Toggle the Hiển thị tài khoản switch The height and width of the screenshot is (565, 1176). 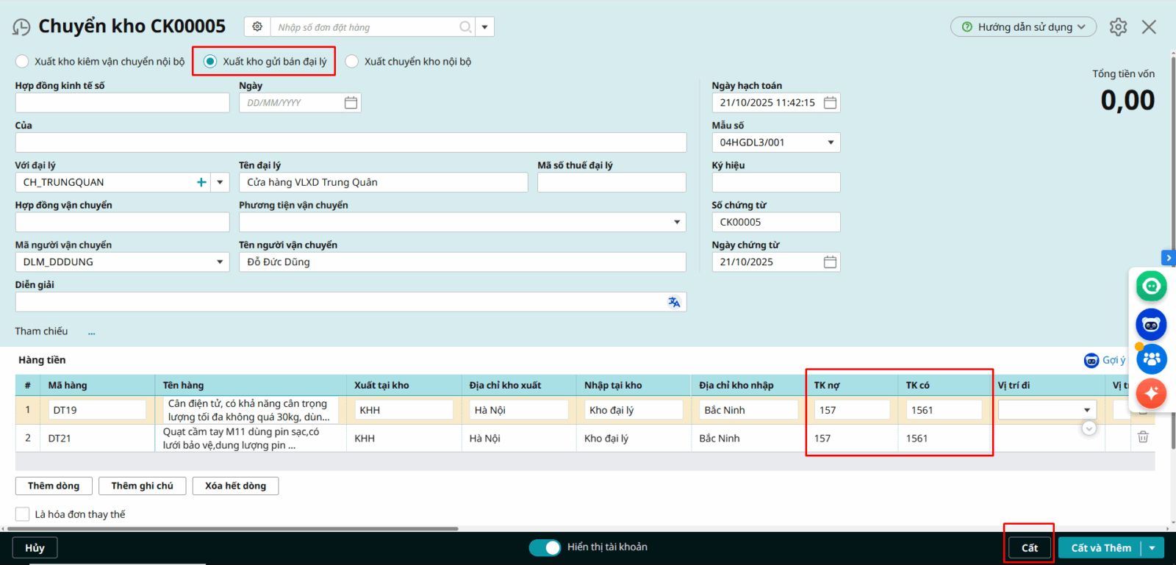(545, 547)
